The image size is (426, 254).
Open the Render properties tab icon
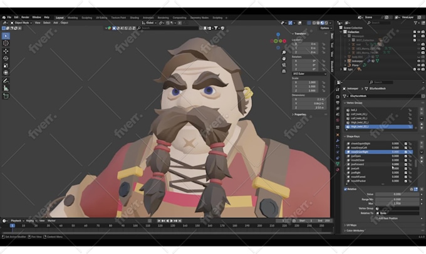(x=338, y=97)
